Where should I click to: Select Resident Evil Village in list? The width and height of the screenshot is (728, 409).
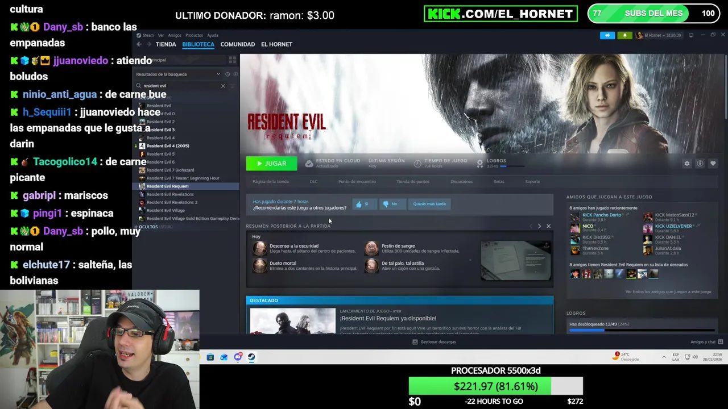coord(166,210)
